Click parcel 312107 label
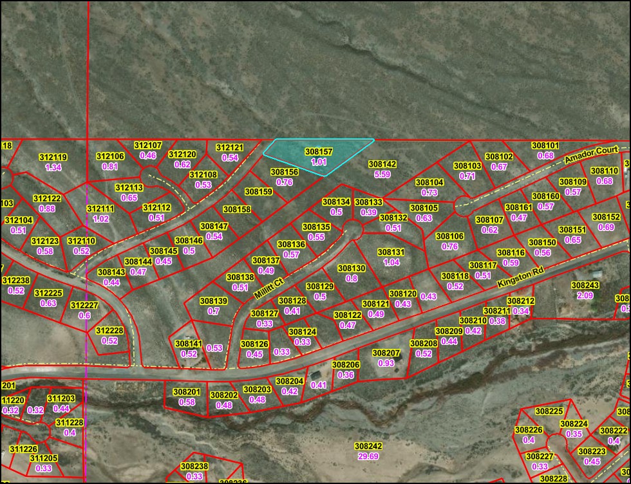 click(147, 145)
